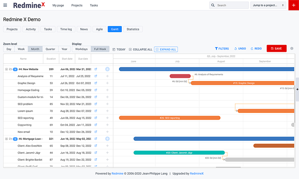This screenshot has width=299, height=179.
Task: Switch display to Full Week
Action: 100,49
